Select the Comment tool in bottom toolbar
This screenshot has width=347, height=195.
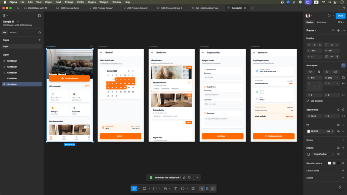pyautogui.click(x=183, y=188)
